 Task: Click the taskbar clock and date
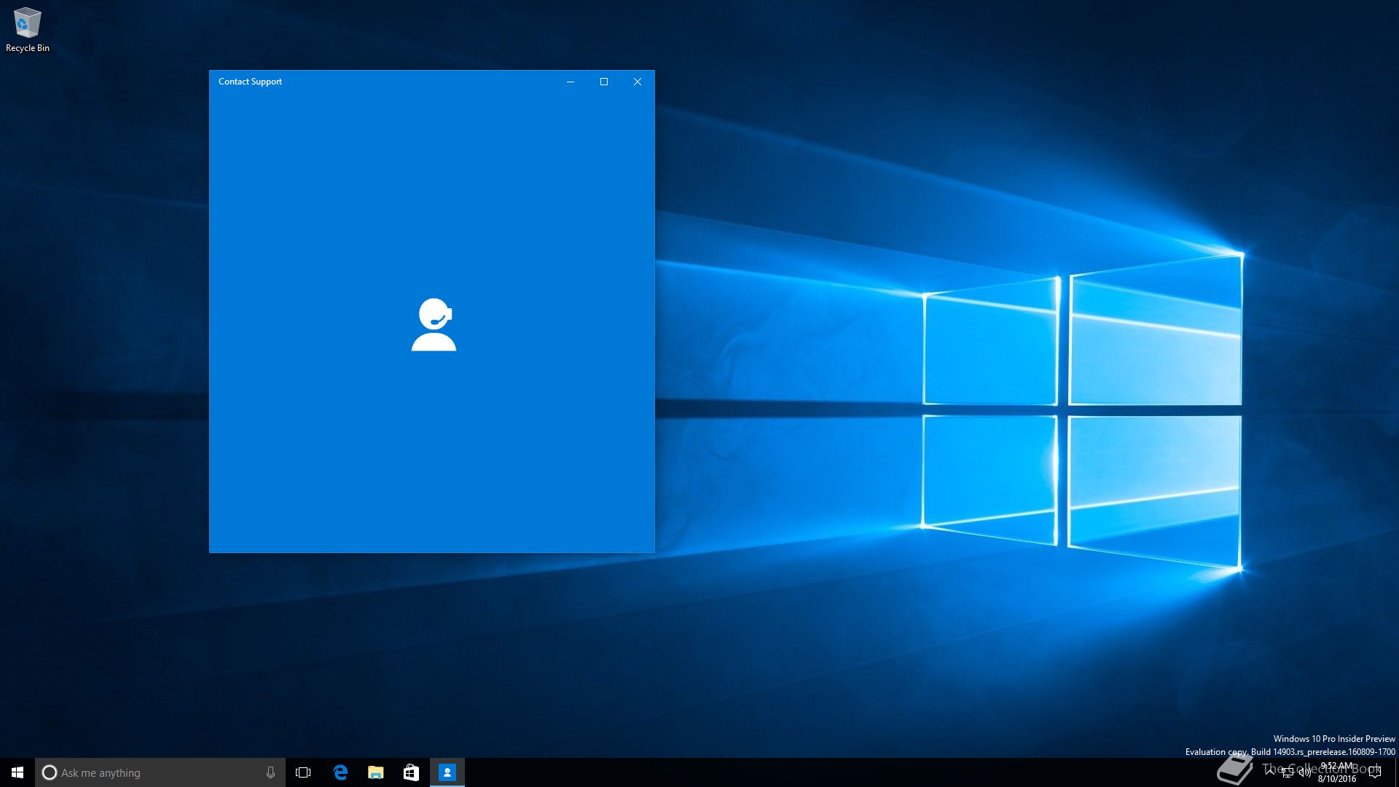(1337, 772)
